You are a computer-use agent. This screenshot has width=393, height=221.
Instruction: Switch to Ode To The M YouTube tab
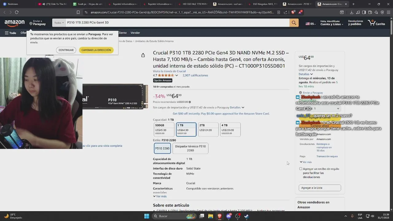[x=52, y=4]
